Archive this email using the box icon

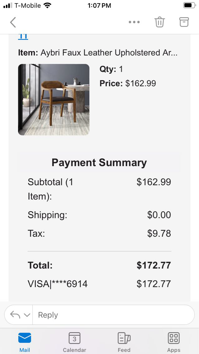coord(184,22)
